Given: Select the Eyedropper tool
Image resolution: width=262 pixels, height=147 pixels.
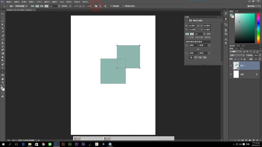Looking at the screenshot, I should pyautogui.click(x=2, y=32).
